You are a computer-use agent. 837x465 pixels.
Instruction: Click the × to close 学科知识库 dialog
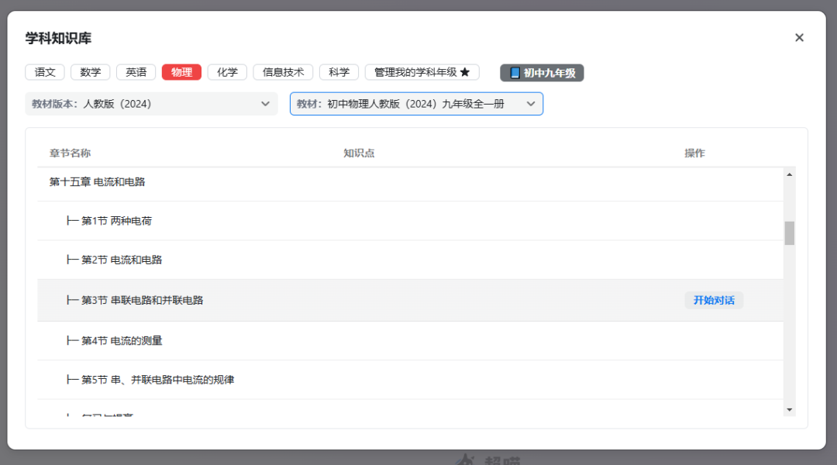(799, 37)
